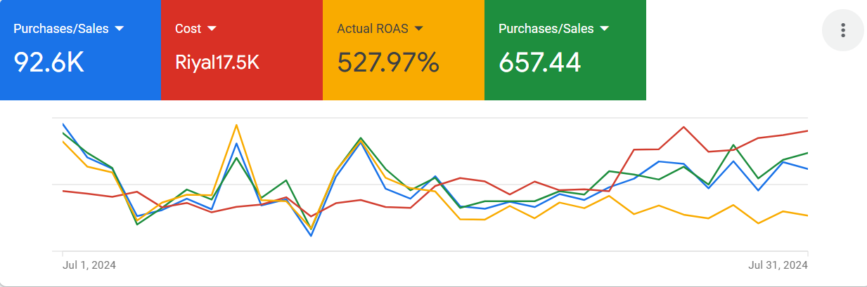Select the green card's Purchases/Sales label
The width and height of the screenshot is (867, 287).
tap(546, 29)
